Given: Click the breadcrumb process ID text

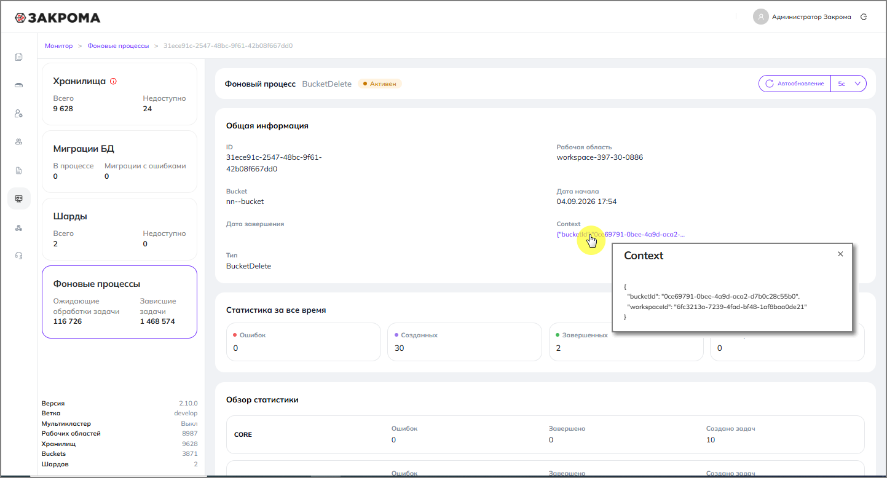Looking at the screenshot, I should [228, 46].
